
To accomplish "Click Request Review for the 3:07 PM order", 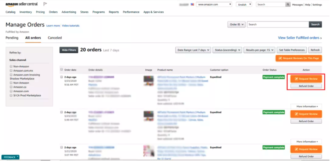I will point(306,149).
